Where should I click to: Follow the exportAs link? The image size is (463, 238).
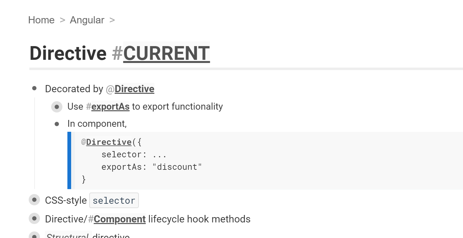point(110,106)
